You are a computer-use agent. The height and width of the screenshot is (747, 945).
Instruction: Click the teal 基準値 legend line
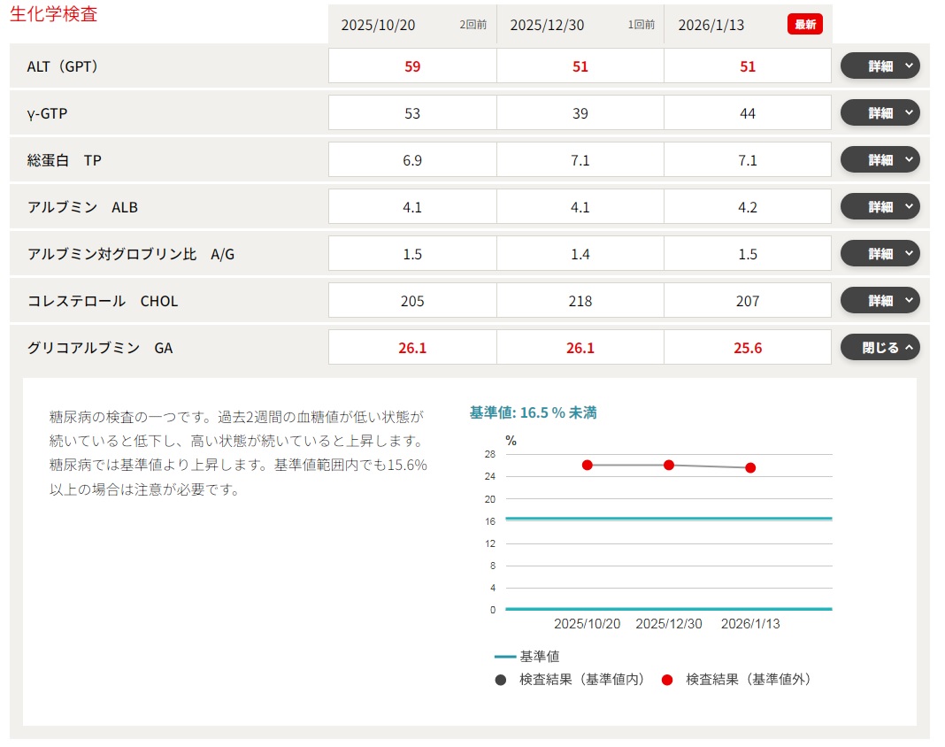coord(504,657)
